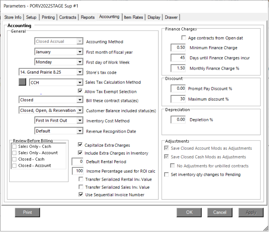Expand the Store's tax code dropdown

80,72
